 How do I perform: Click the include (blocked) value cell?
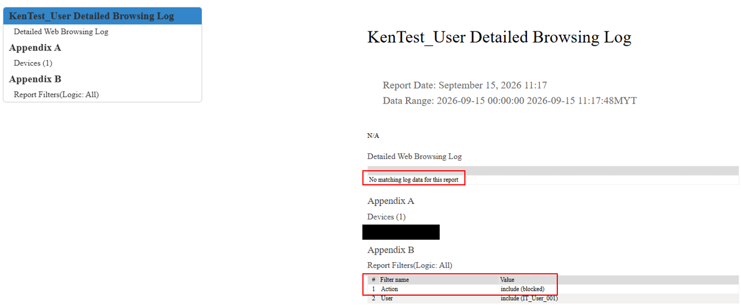click(x=523, y=289)
